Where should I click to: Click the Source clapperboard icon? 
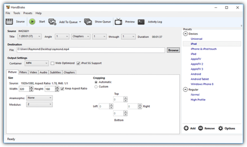[10, 22]
